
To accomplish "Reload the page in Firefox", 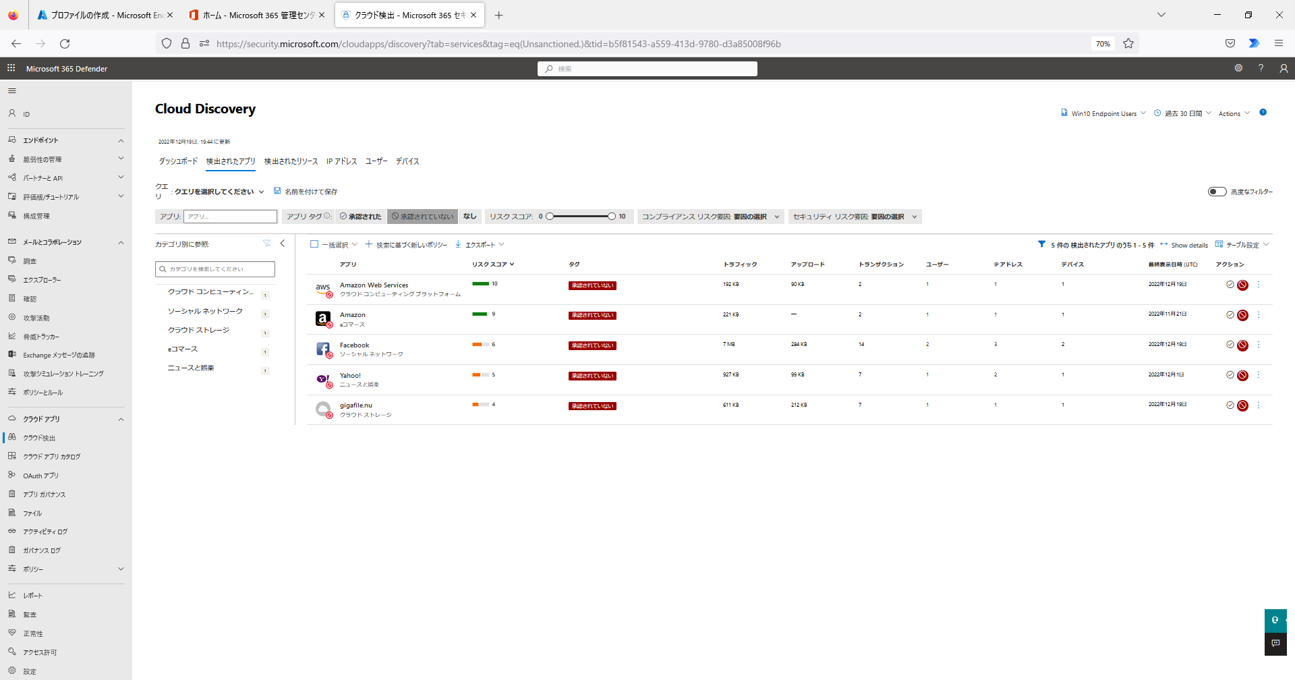I will (x=65, y=44).
